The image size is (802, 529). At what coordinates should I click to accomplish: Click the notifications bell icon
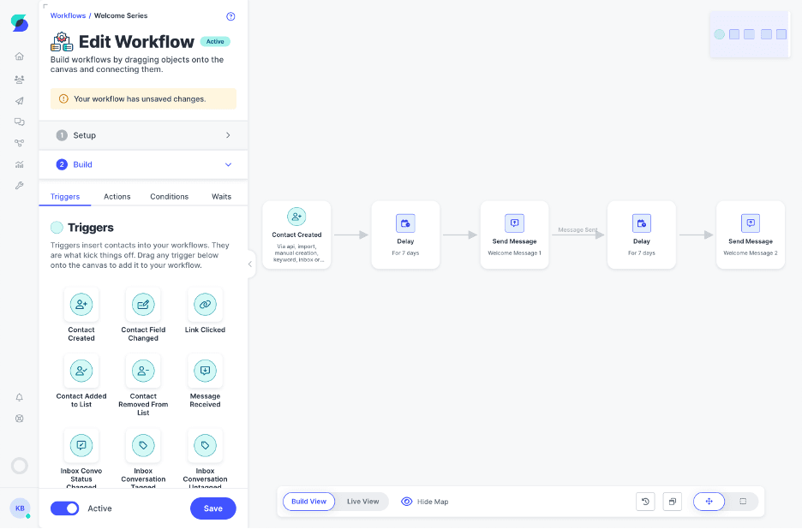tap(19, 397)
